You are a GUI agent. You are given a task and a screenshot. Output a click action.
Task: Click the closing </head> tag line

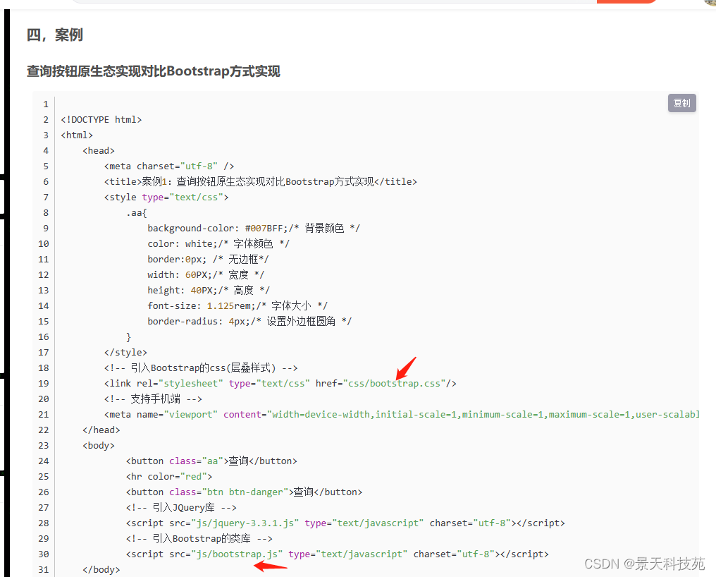(101, 430)
